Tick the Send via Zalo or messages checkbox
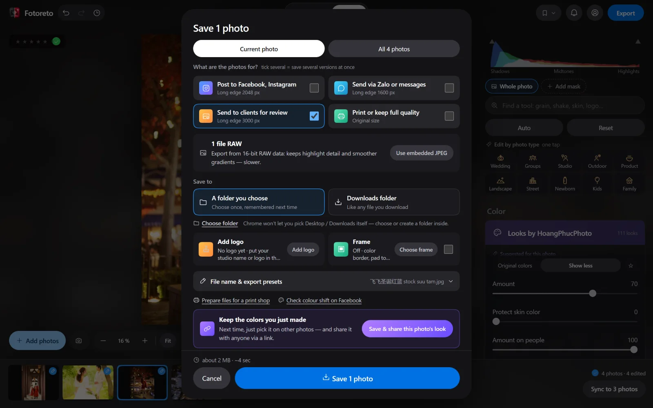This screenshot has width=653, height=408. point(449,88)
